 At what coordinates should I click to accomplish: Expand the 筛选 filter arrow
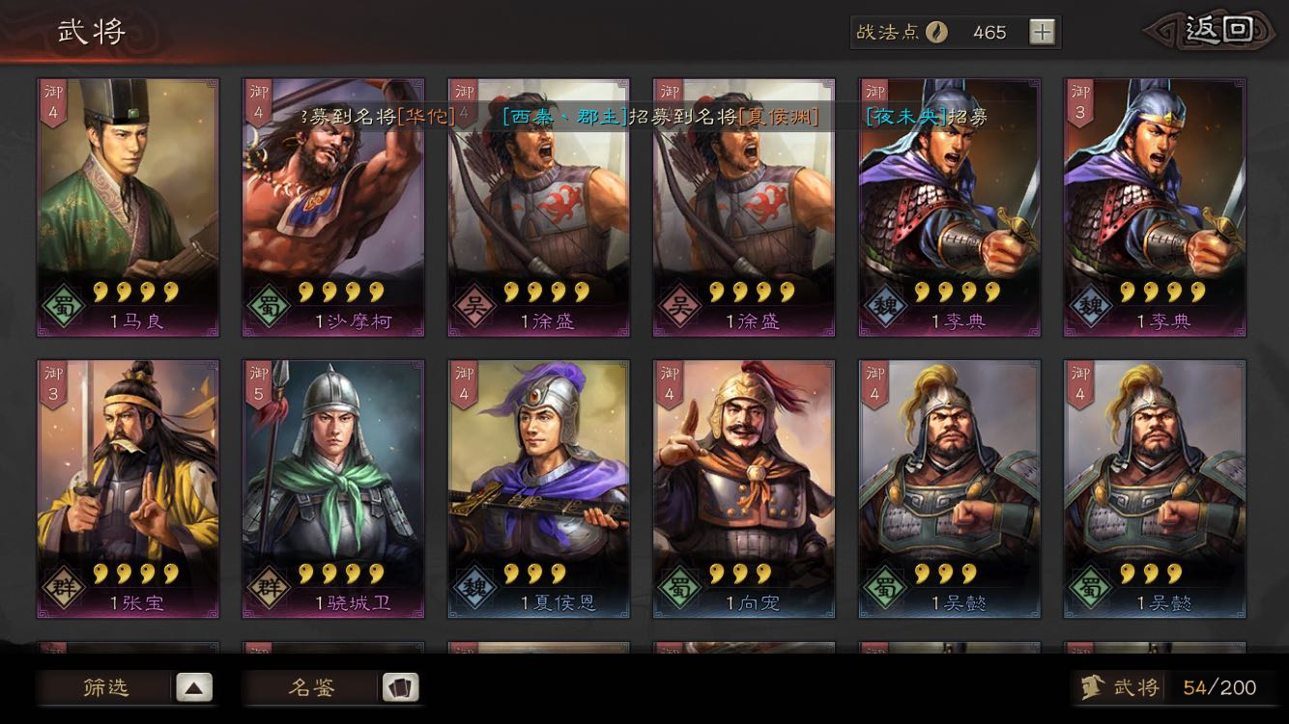tap(194, 687)
